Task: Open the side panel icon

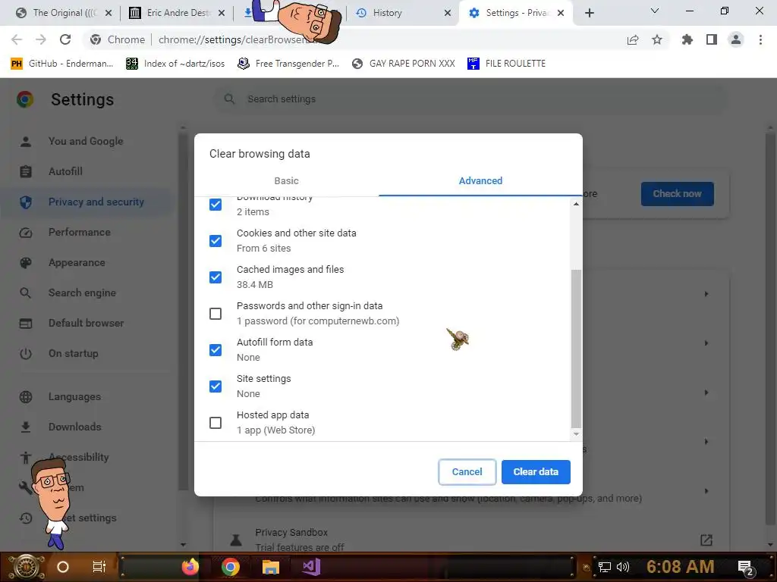Action: [712, 39]
